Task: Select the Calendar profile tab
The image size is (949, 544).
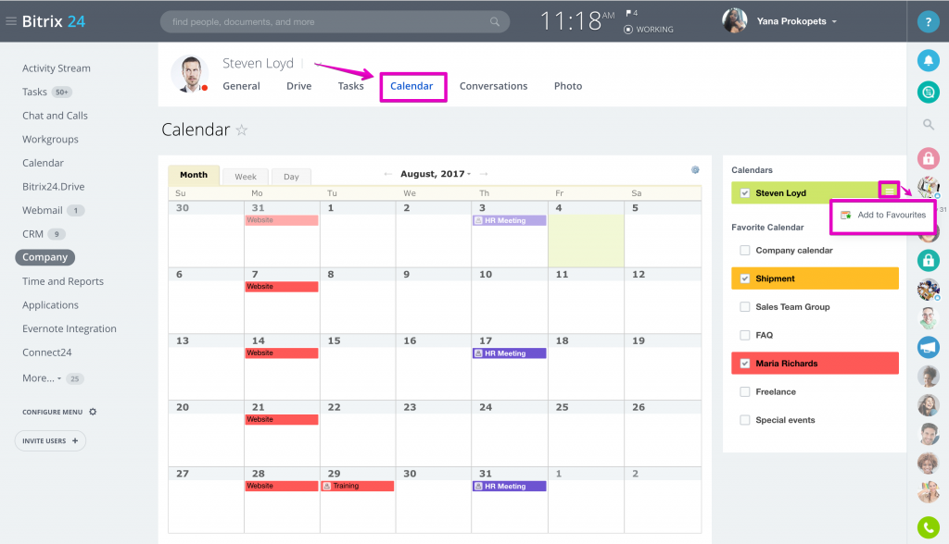Action: [x=411, y=86]
